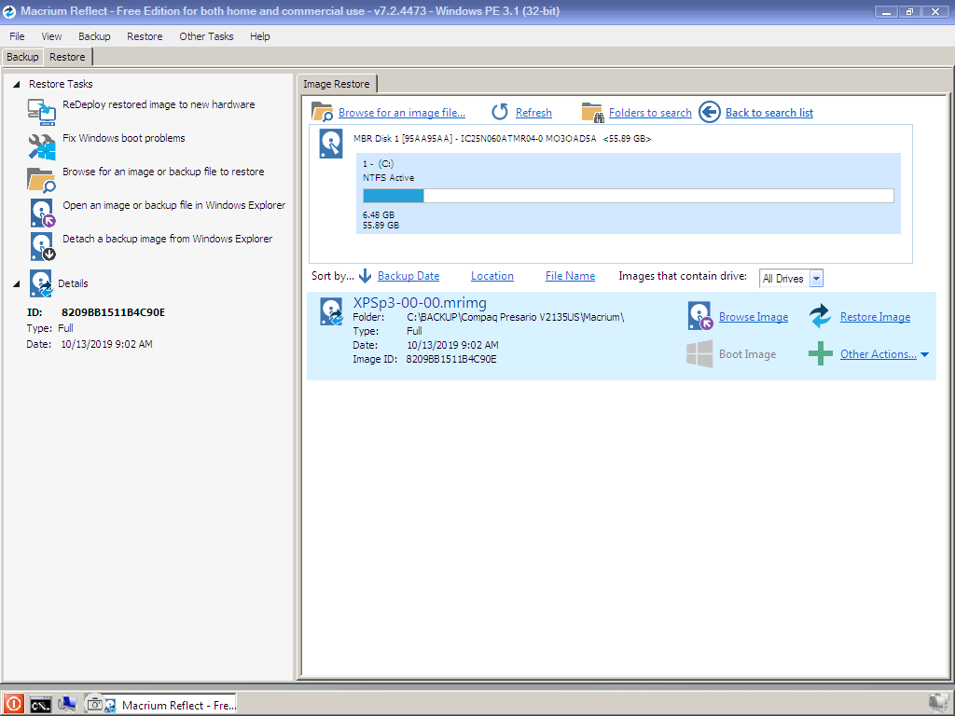Click the Restore Image curved arrows icon
The image size is (955, 716).
click(820, 317)
